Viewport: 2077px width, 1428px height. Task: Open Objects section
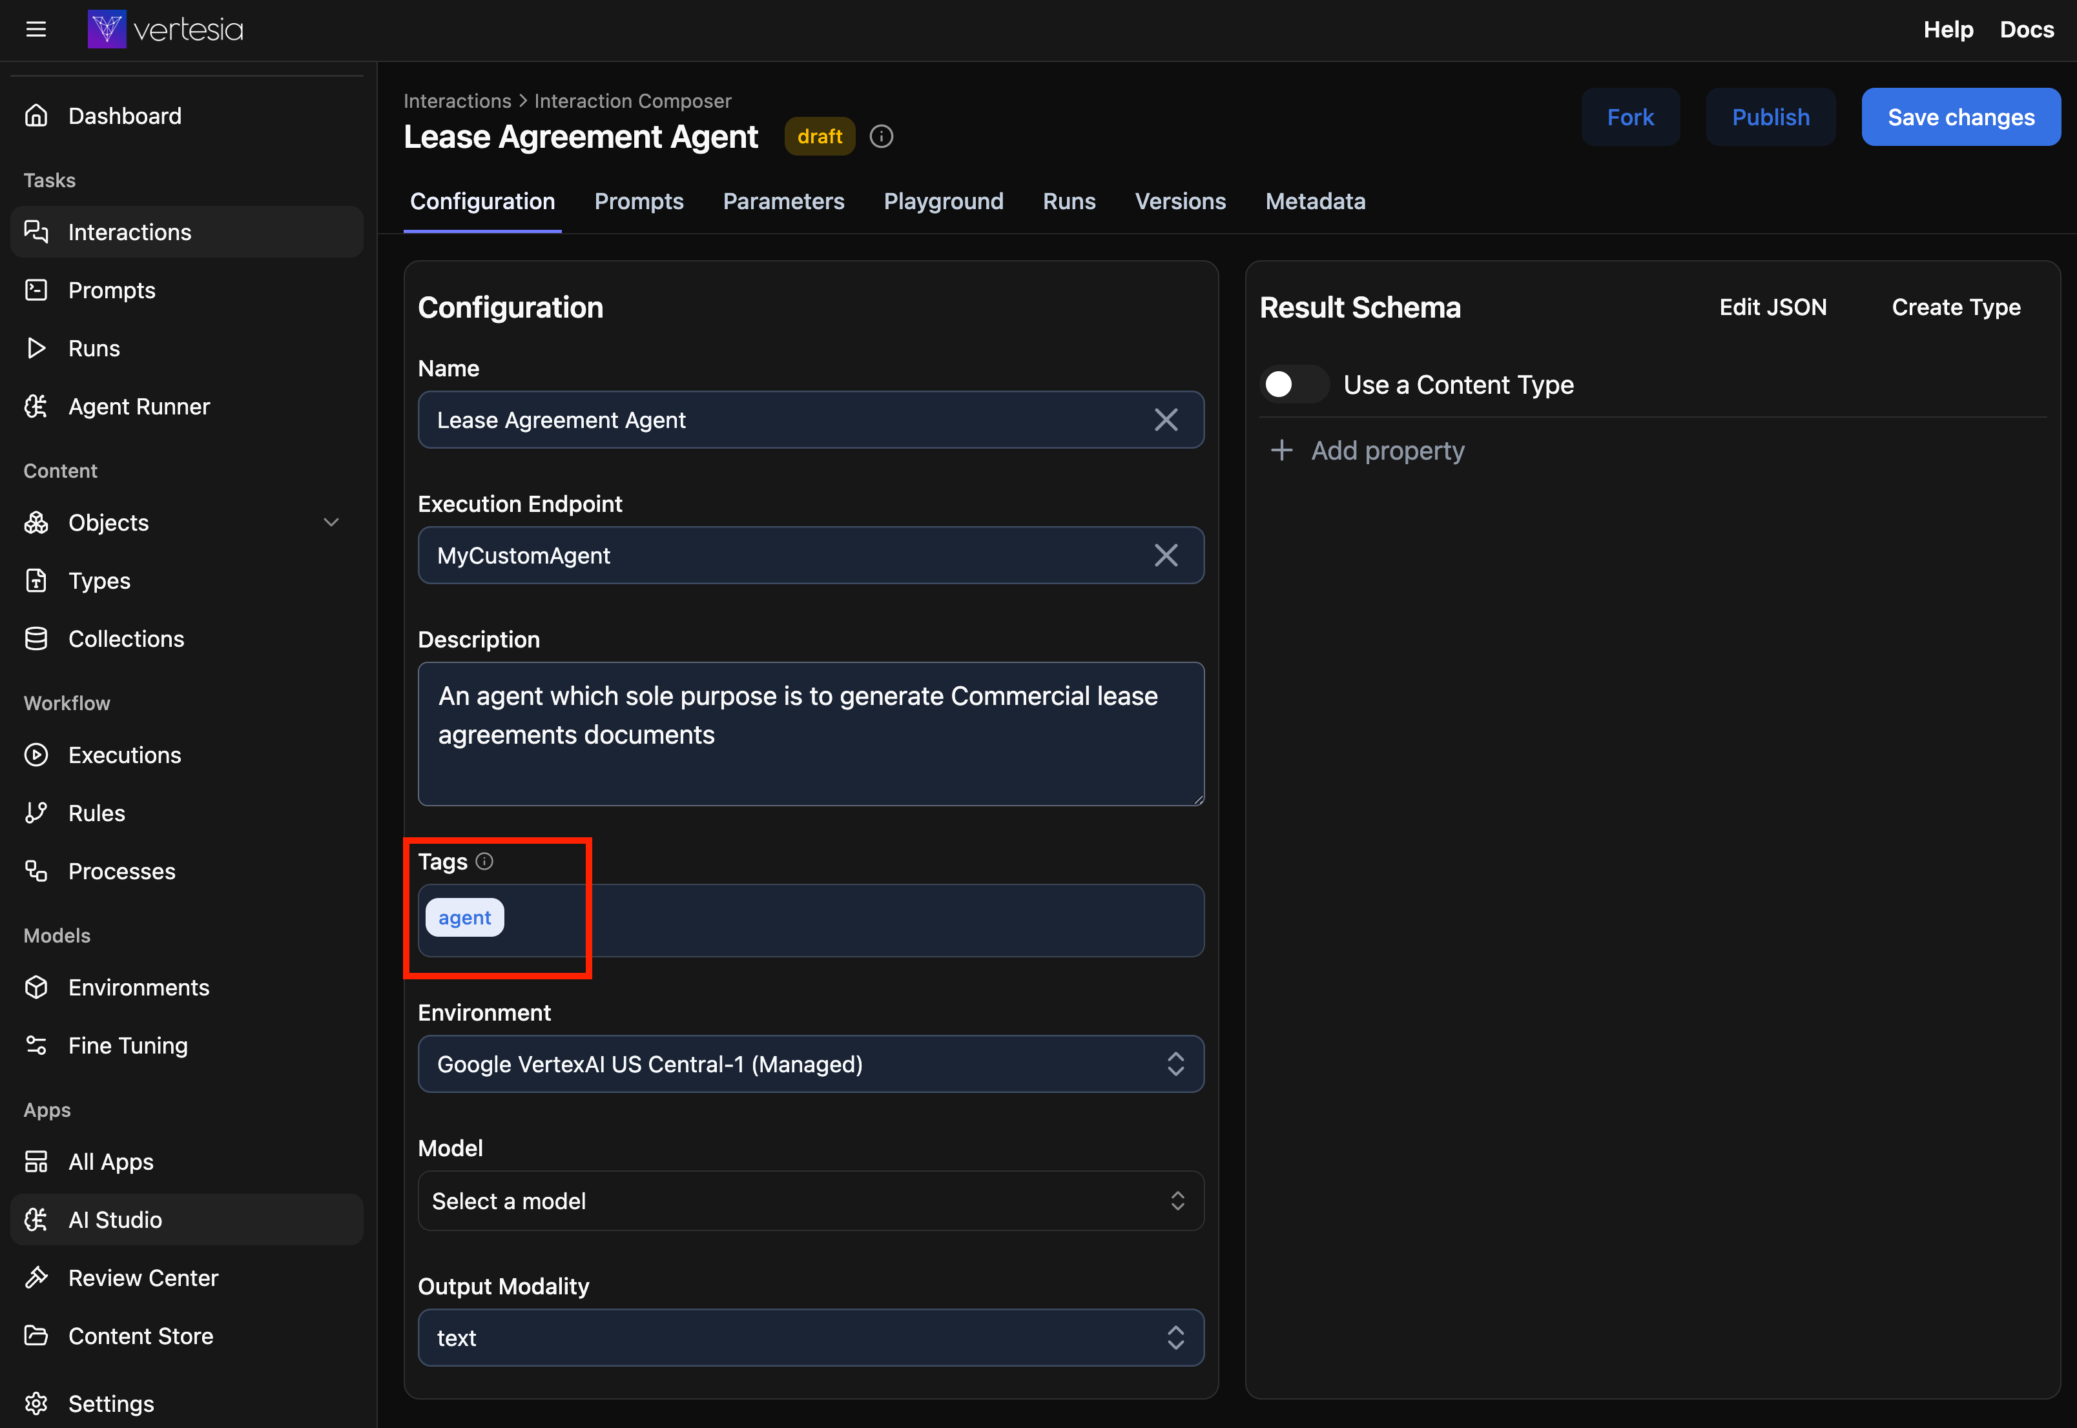(186, 522)
